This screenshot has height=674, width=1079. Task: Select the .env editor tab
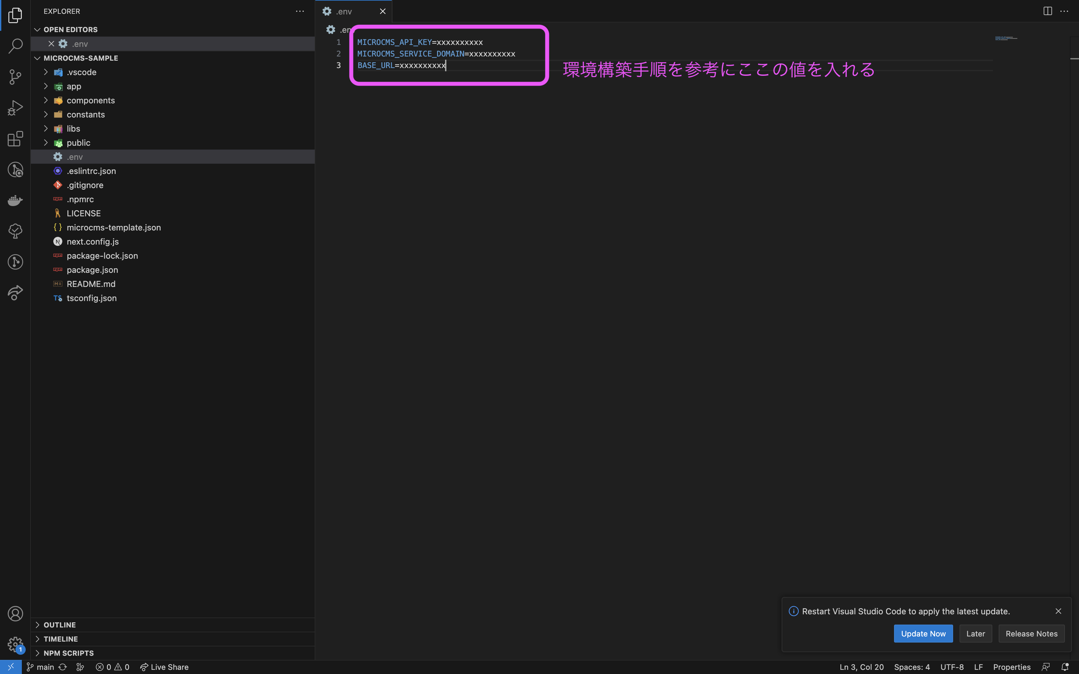click(x=344, y=12)
